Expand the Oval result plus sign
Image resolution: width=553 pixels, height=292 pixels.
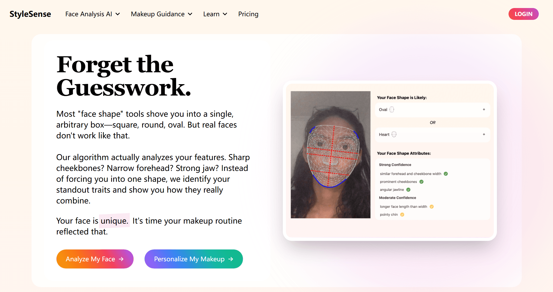(x=484, y=109)
